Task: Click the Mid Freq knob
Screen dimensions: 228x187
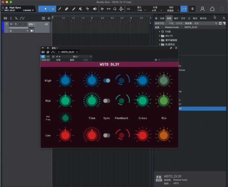Action: (65, 118)
